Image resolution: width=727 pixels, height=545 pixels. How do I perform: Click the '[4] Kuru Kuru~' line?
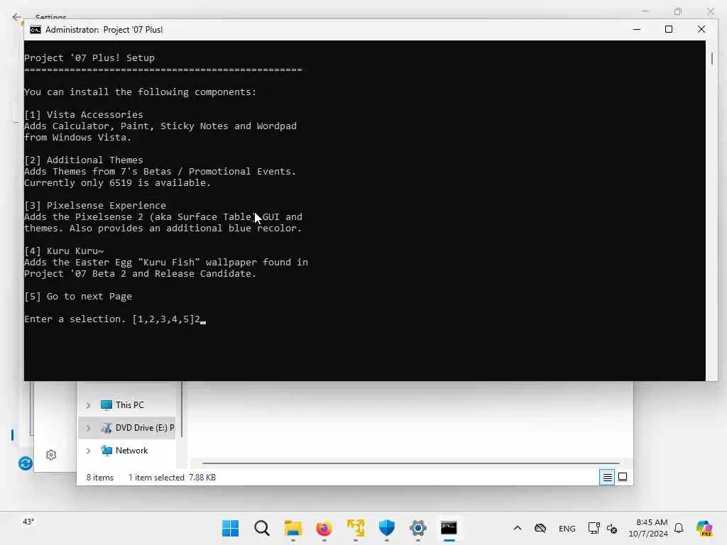coord(64,251)
